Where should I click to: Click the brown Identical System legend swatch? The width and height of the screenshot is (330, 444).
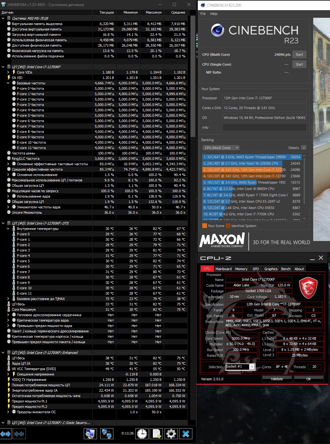pos(228,226)
